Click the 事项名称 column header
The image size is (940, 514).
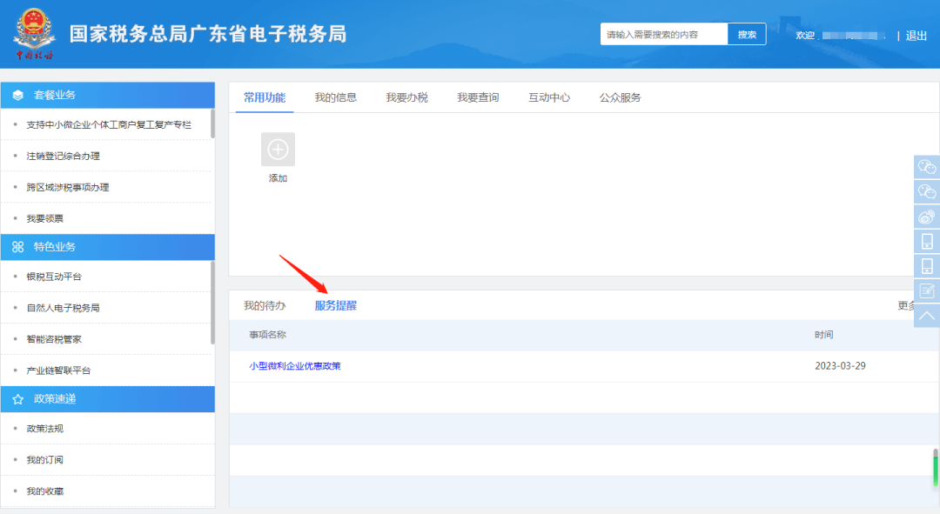coord(268,335)
